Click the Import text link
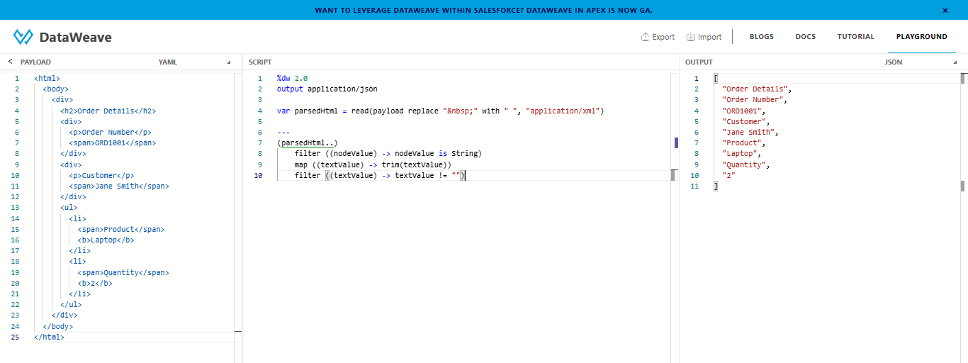This screenshot has width=968, height=363. (x=710, y=37)
